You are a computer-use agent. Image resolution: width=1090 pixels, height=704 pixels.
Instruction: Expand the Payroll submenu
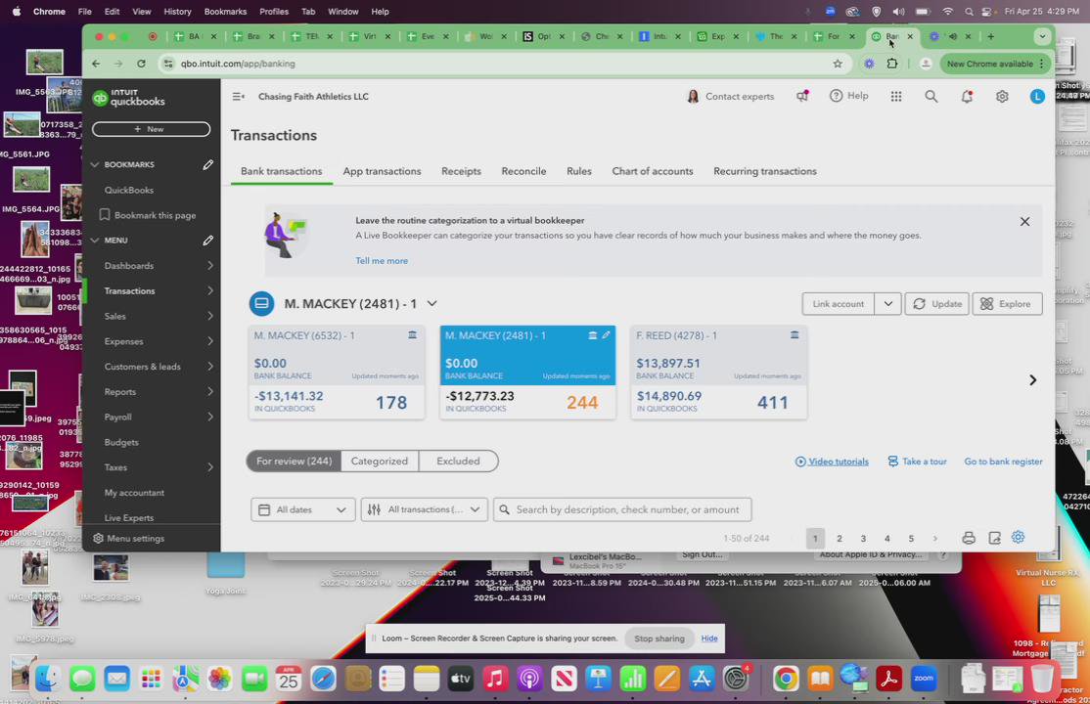210,417
